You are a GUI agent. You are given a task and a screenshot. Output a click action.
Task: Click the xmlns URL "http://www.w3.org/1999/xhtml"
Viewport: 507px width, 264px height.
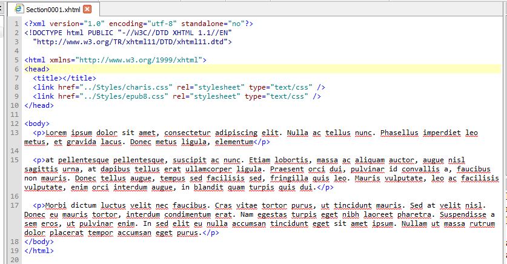[x=139, y=60]
